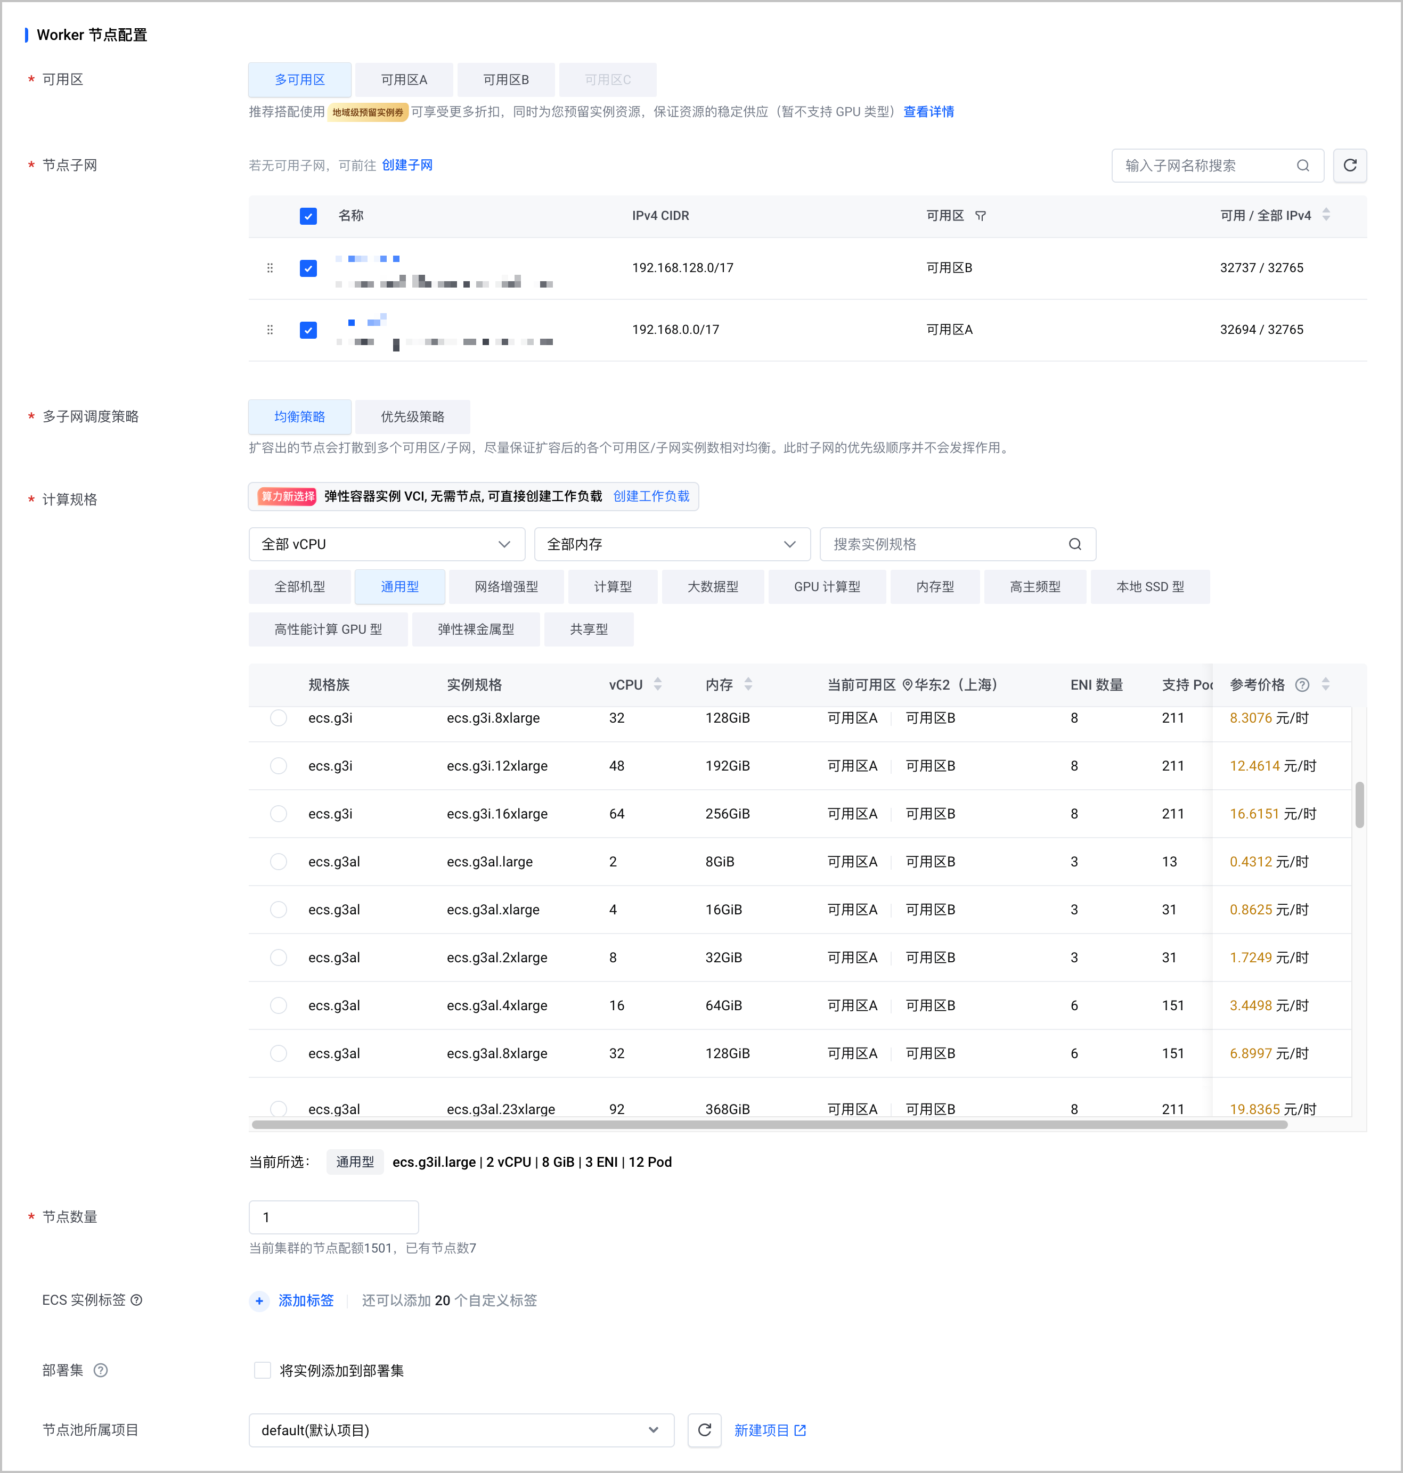This screenshot has width=1403, height=1473.
Task: Open the 全部内存 dropdown
Action: click(x=672, y=544)
